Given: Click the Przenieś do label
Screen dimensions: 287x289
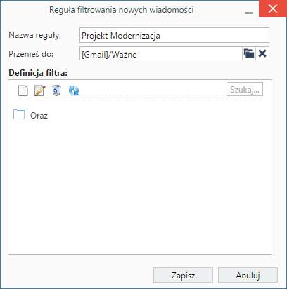Looking at the screenshot, I should coord(31,54).
